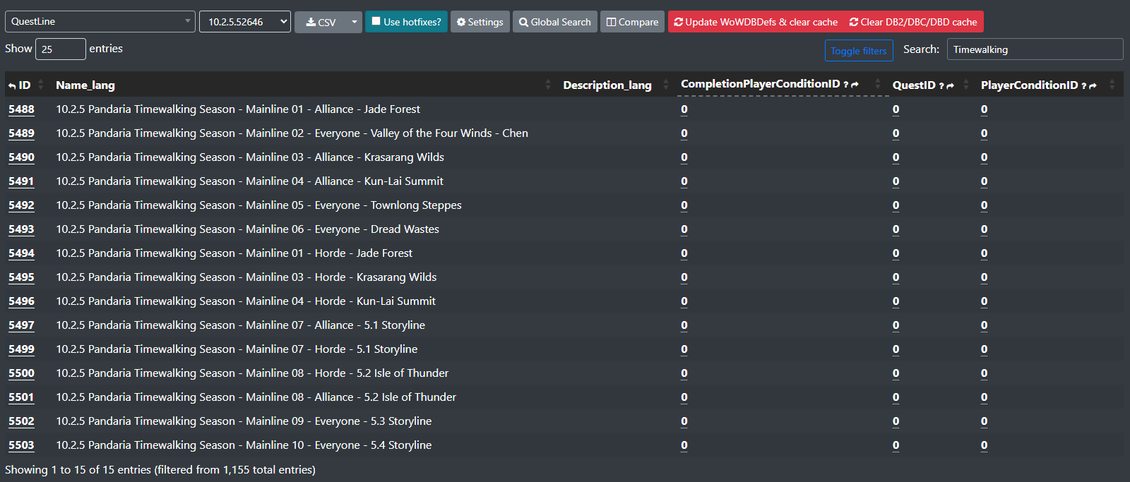Click sort arrows beside Name_lang header
Screen dimensions: 1130x482
click(548, 85)
